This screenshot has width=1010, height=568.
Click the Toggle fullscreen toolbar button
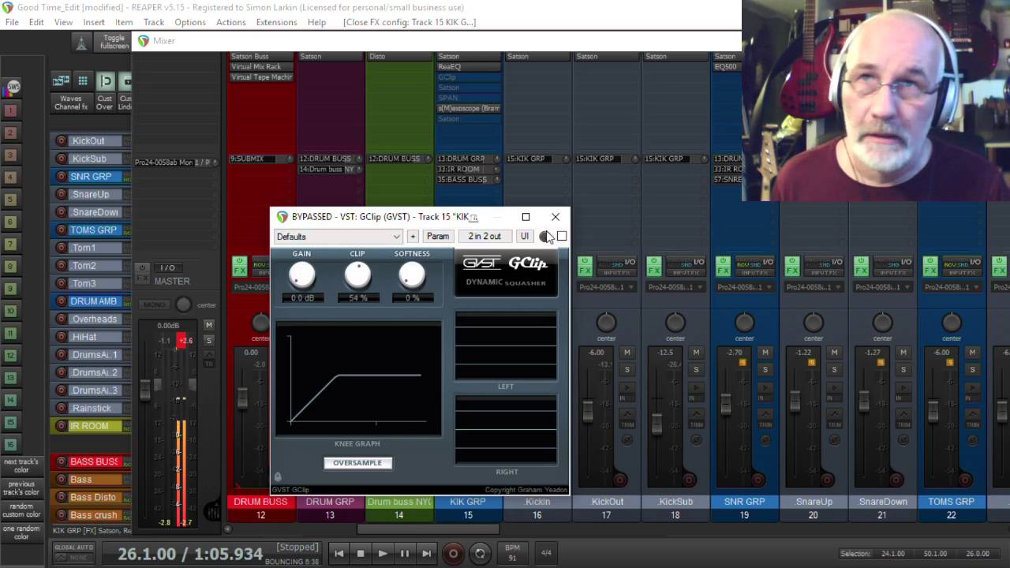[114, 42]
